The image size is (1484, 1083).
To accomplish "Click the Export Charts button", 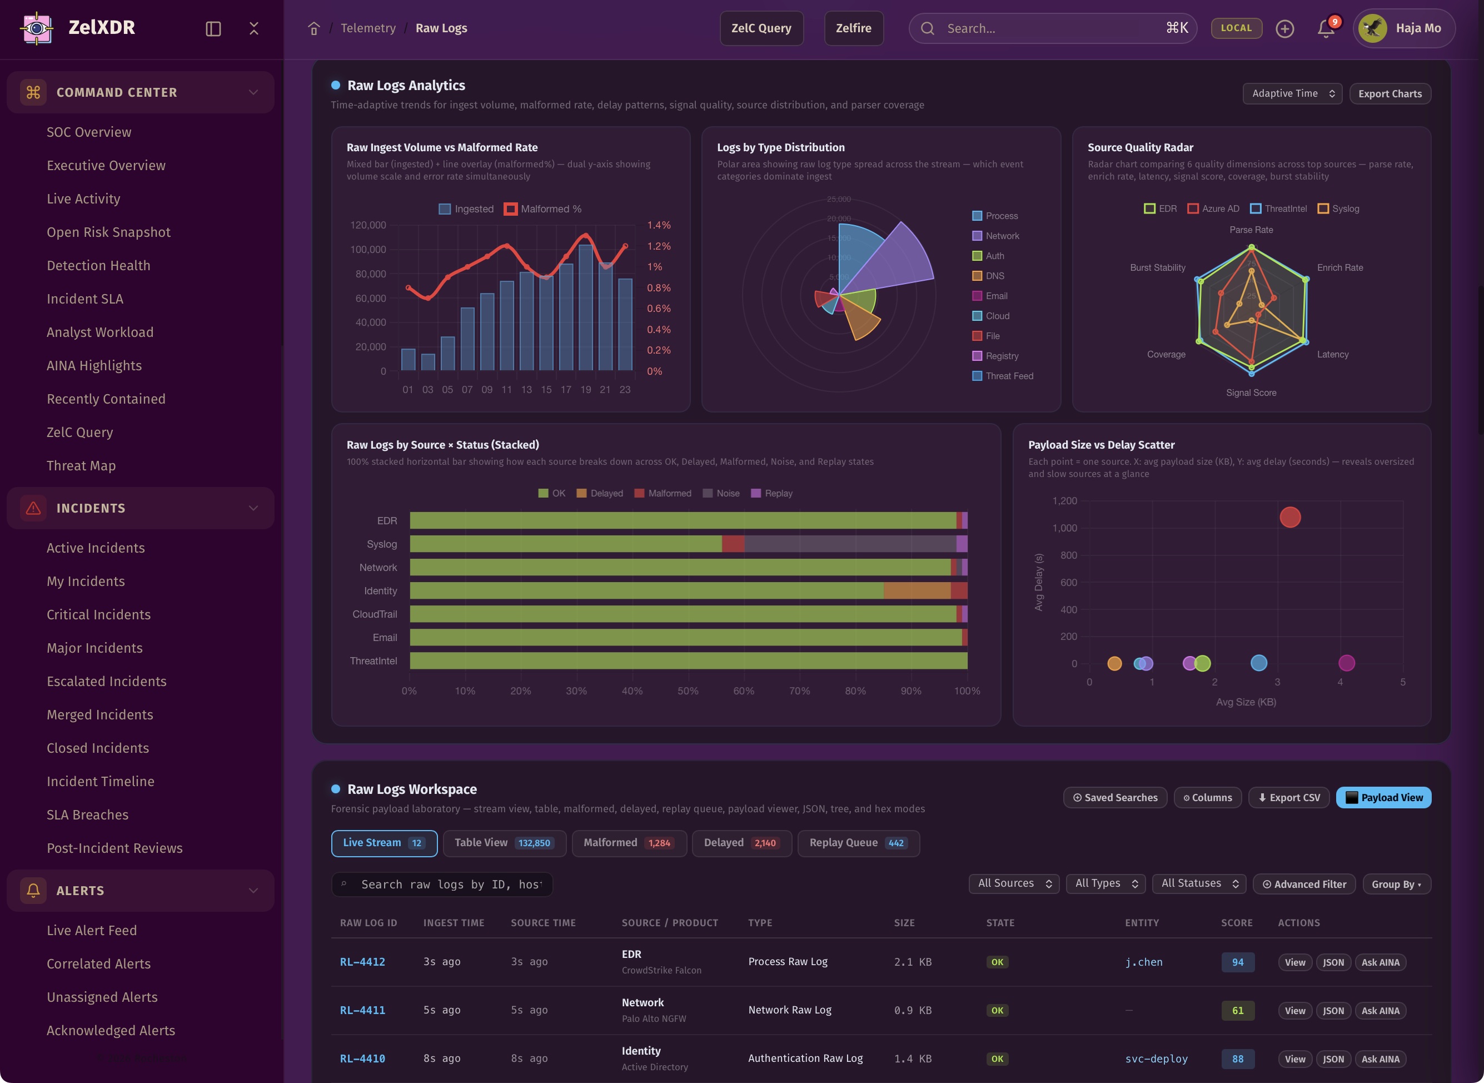I will (x=1390, y=94).
